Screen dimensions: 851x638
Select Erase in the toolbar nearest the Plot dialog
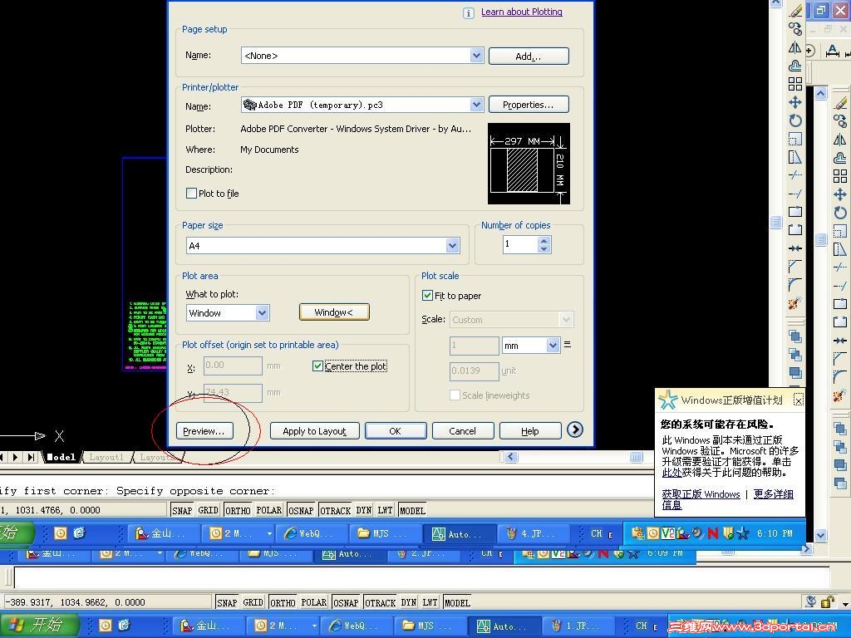tap(795, 11)
